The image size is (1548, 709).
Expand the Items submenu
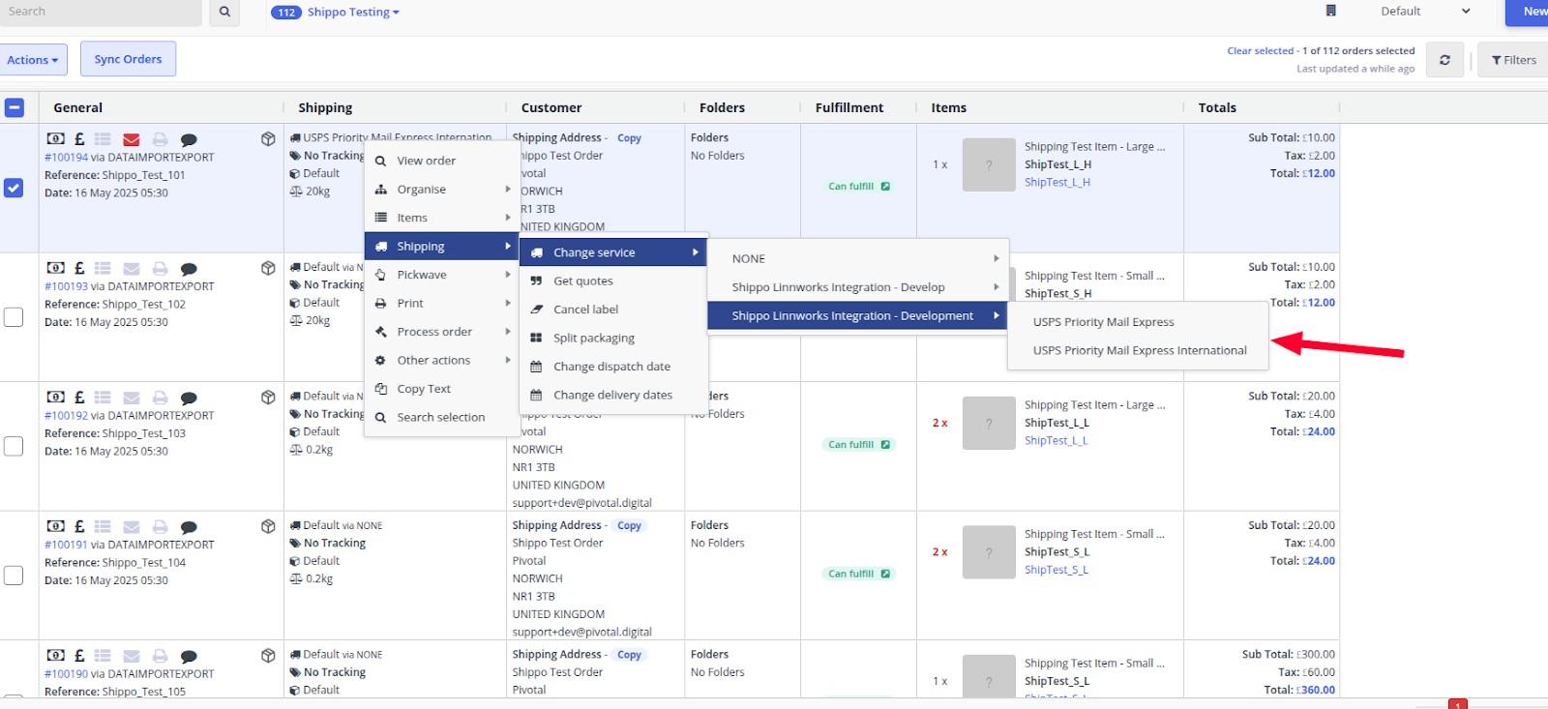[x=442, y=218]
